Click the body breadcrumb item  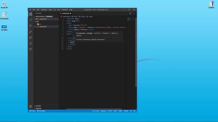pyautogui.click(x=82, y=17)
